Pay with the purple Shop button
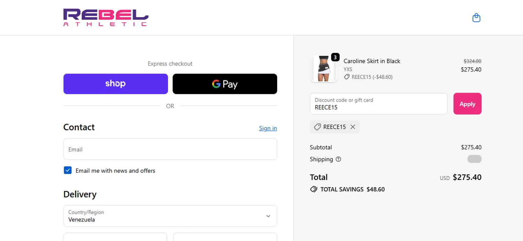This screenshot has height=241, width=523. click(115, 84)
